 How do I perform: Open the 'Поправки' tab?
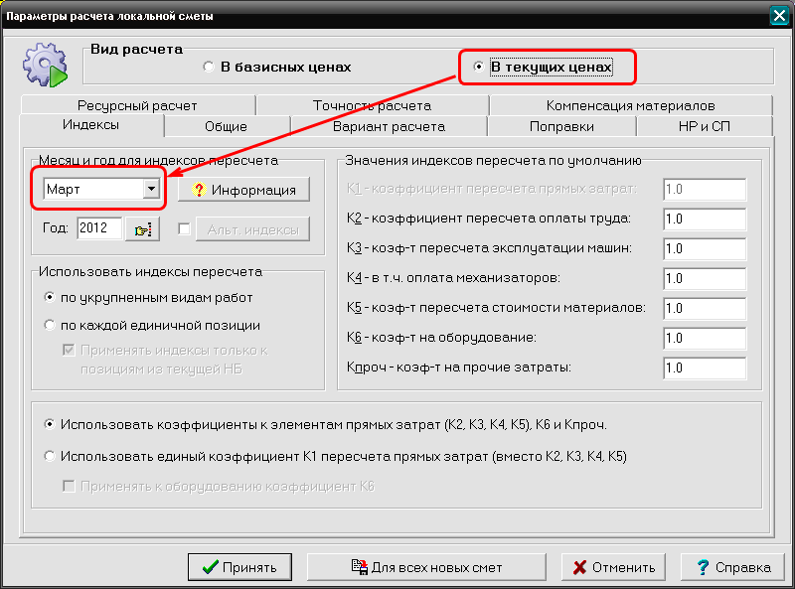click(x=561, y=126)
